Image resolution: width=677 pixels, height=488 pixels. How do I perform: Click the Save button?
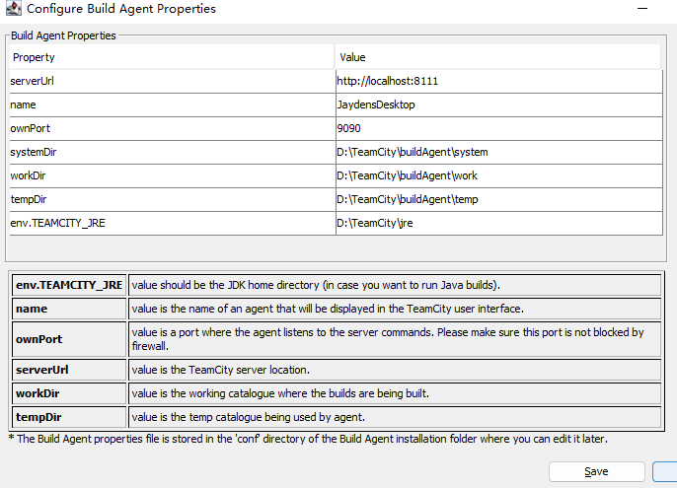tap(597, 471)
